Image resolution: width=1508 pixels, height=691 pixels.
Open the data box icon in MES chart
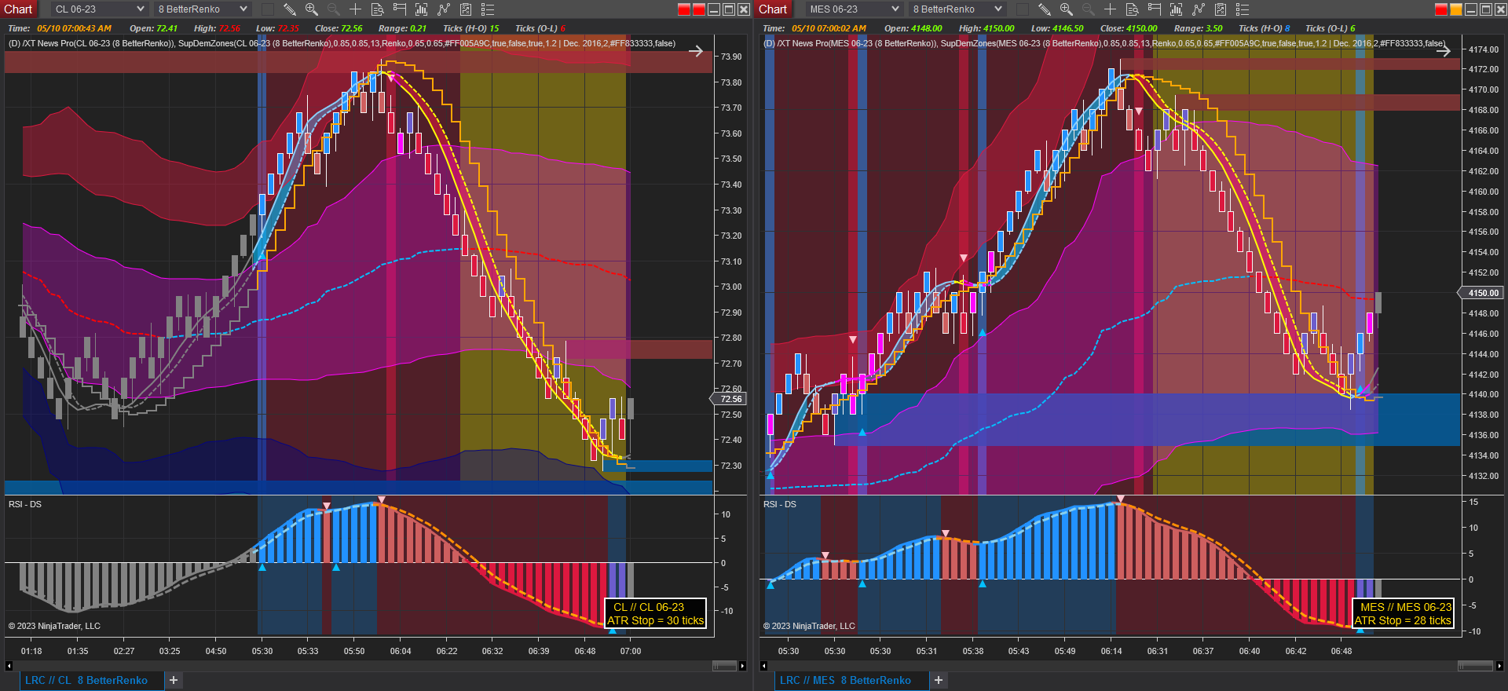click(1133, 9)
